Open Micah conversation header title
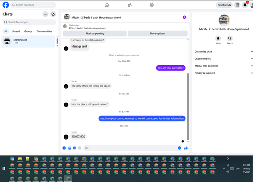This screenshot has width=253, height=182. click(x=97, y=17)
